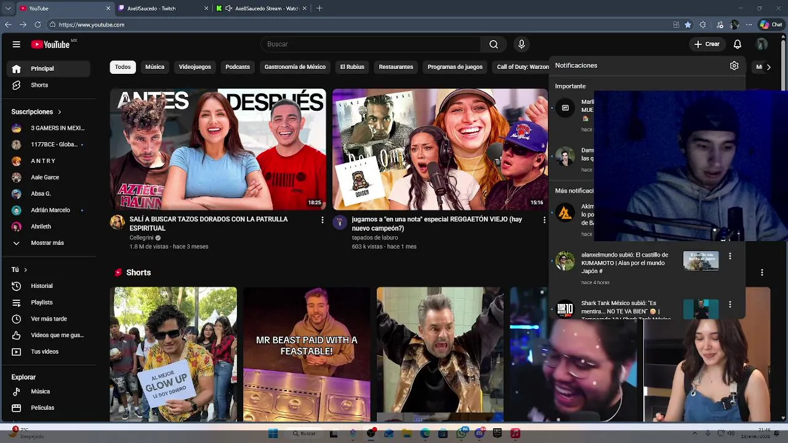Open A N T R Y subscription
Image resolution: width=788 pixels, height=443 pixels.
(x=49, y=161)
